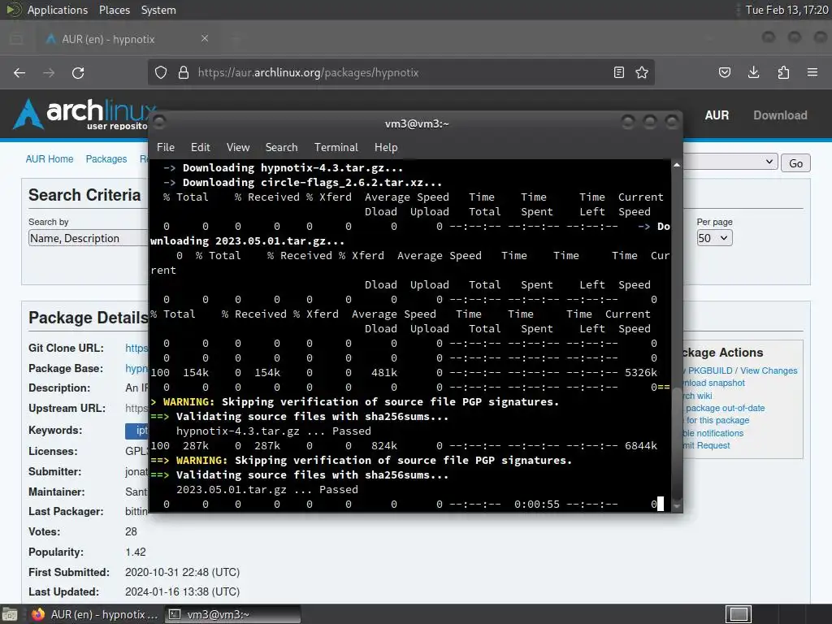Open the Places menu

click(x=115, y=10)
